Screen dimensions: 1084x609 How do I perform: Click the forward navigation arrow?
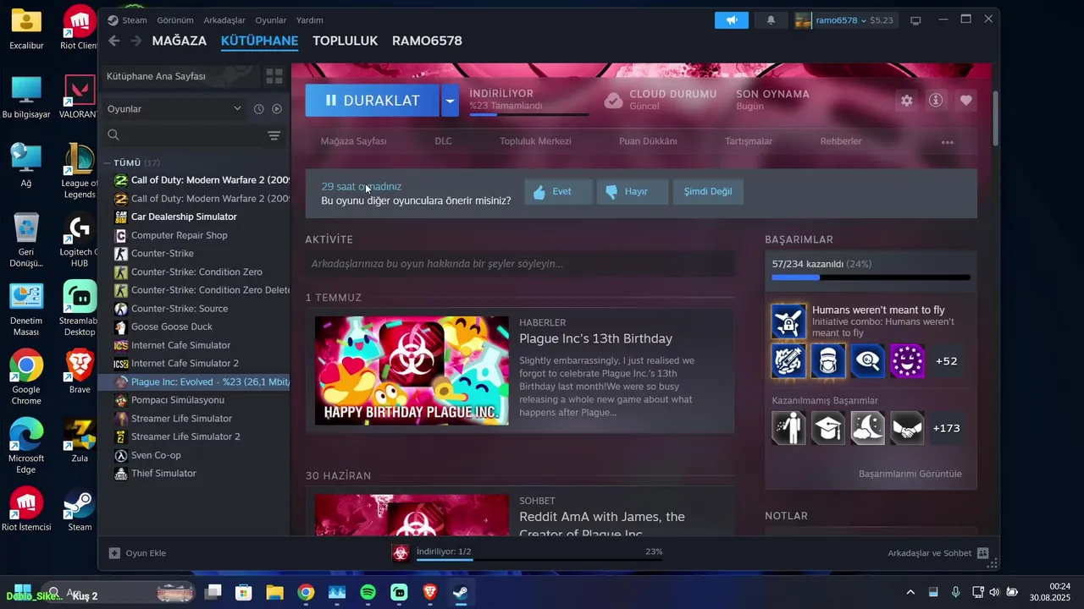click(x=135, y=41)
